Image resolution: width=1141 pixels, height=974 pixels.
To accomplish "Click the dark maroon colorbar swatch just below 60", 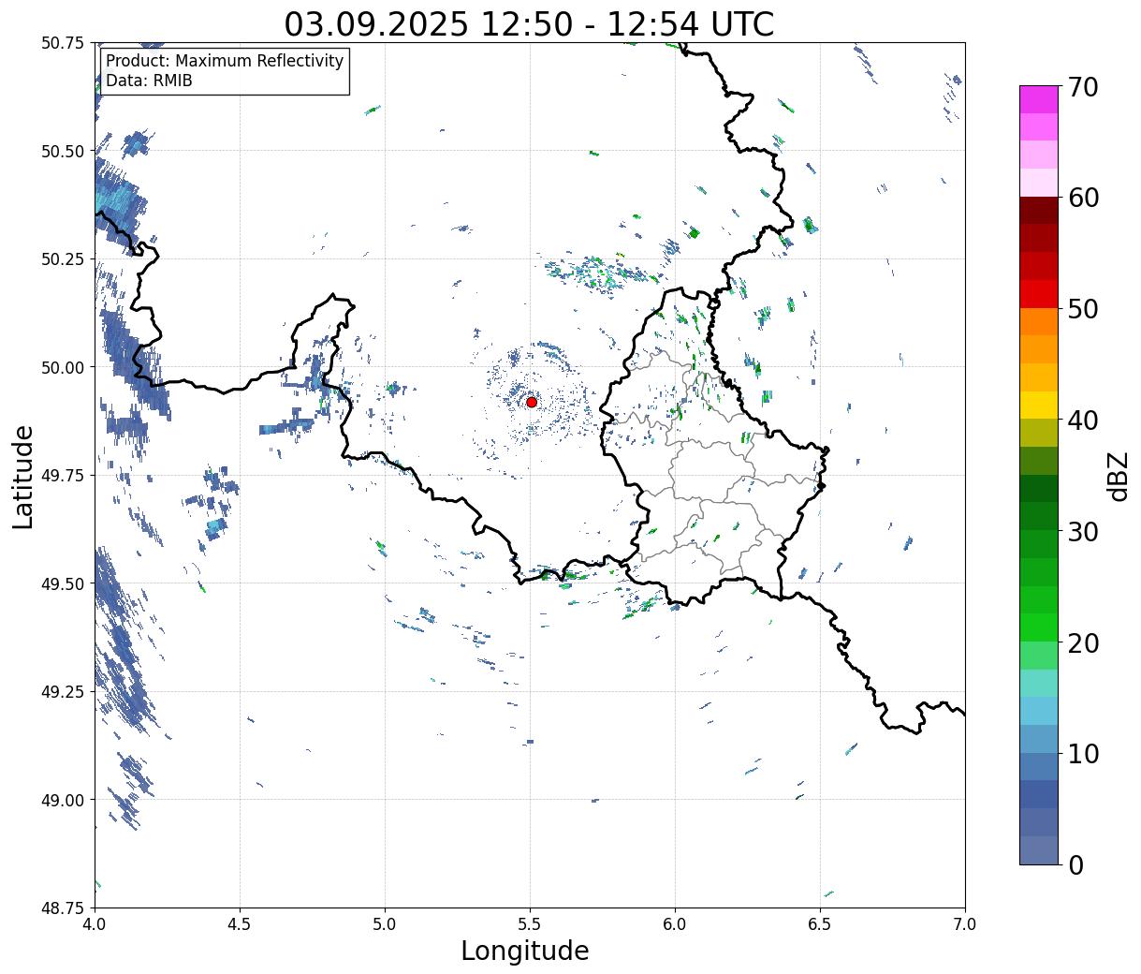I will point(1039,211).
